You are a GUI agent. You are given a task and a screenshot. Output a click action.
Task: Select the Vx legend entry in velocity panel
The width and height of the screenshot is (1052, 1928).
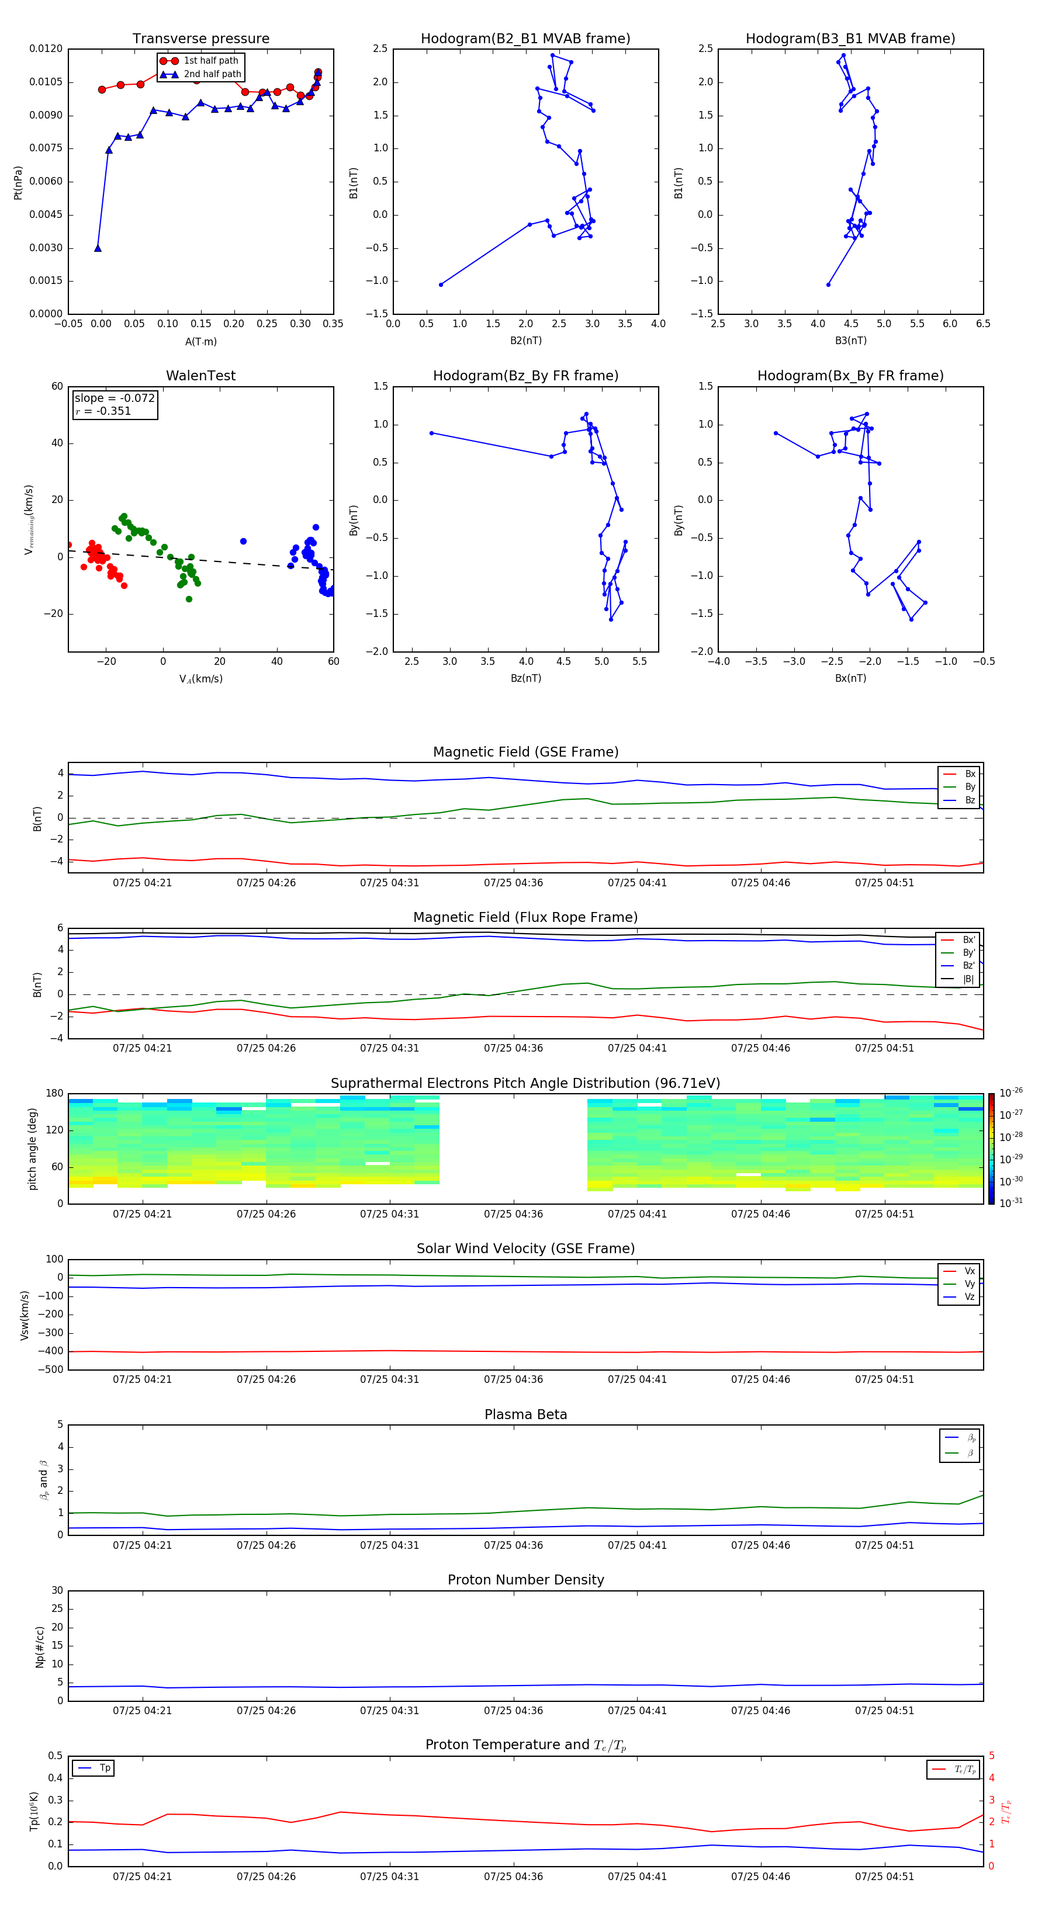[960, 1272]
